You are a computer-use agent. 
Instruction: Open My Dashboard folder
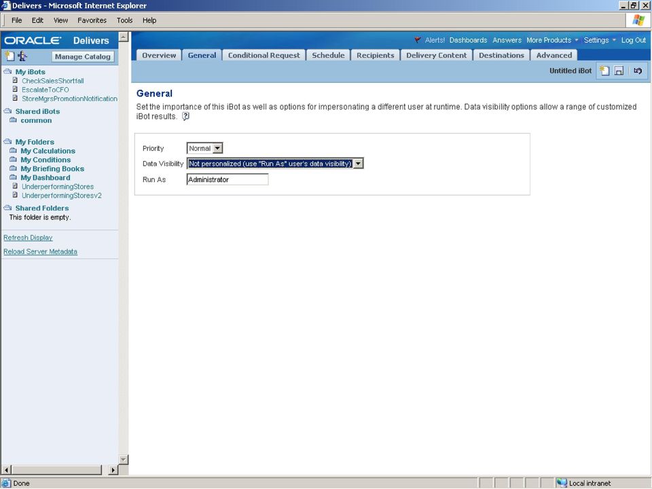click(x=46, y=177)
